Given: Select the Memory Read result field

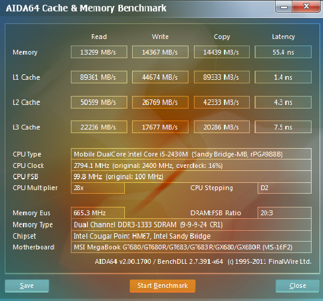Looking at the screenshot, I should 99,52.
